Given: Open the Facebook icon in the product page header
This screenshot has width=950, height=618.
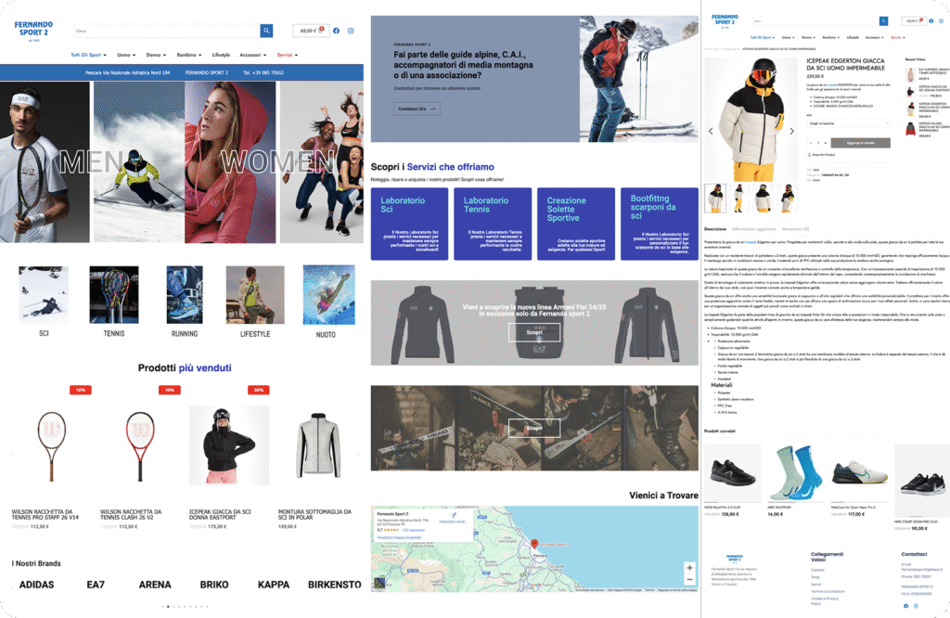Looking at the screenshot, I should [x=931, y=21].
